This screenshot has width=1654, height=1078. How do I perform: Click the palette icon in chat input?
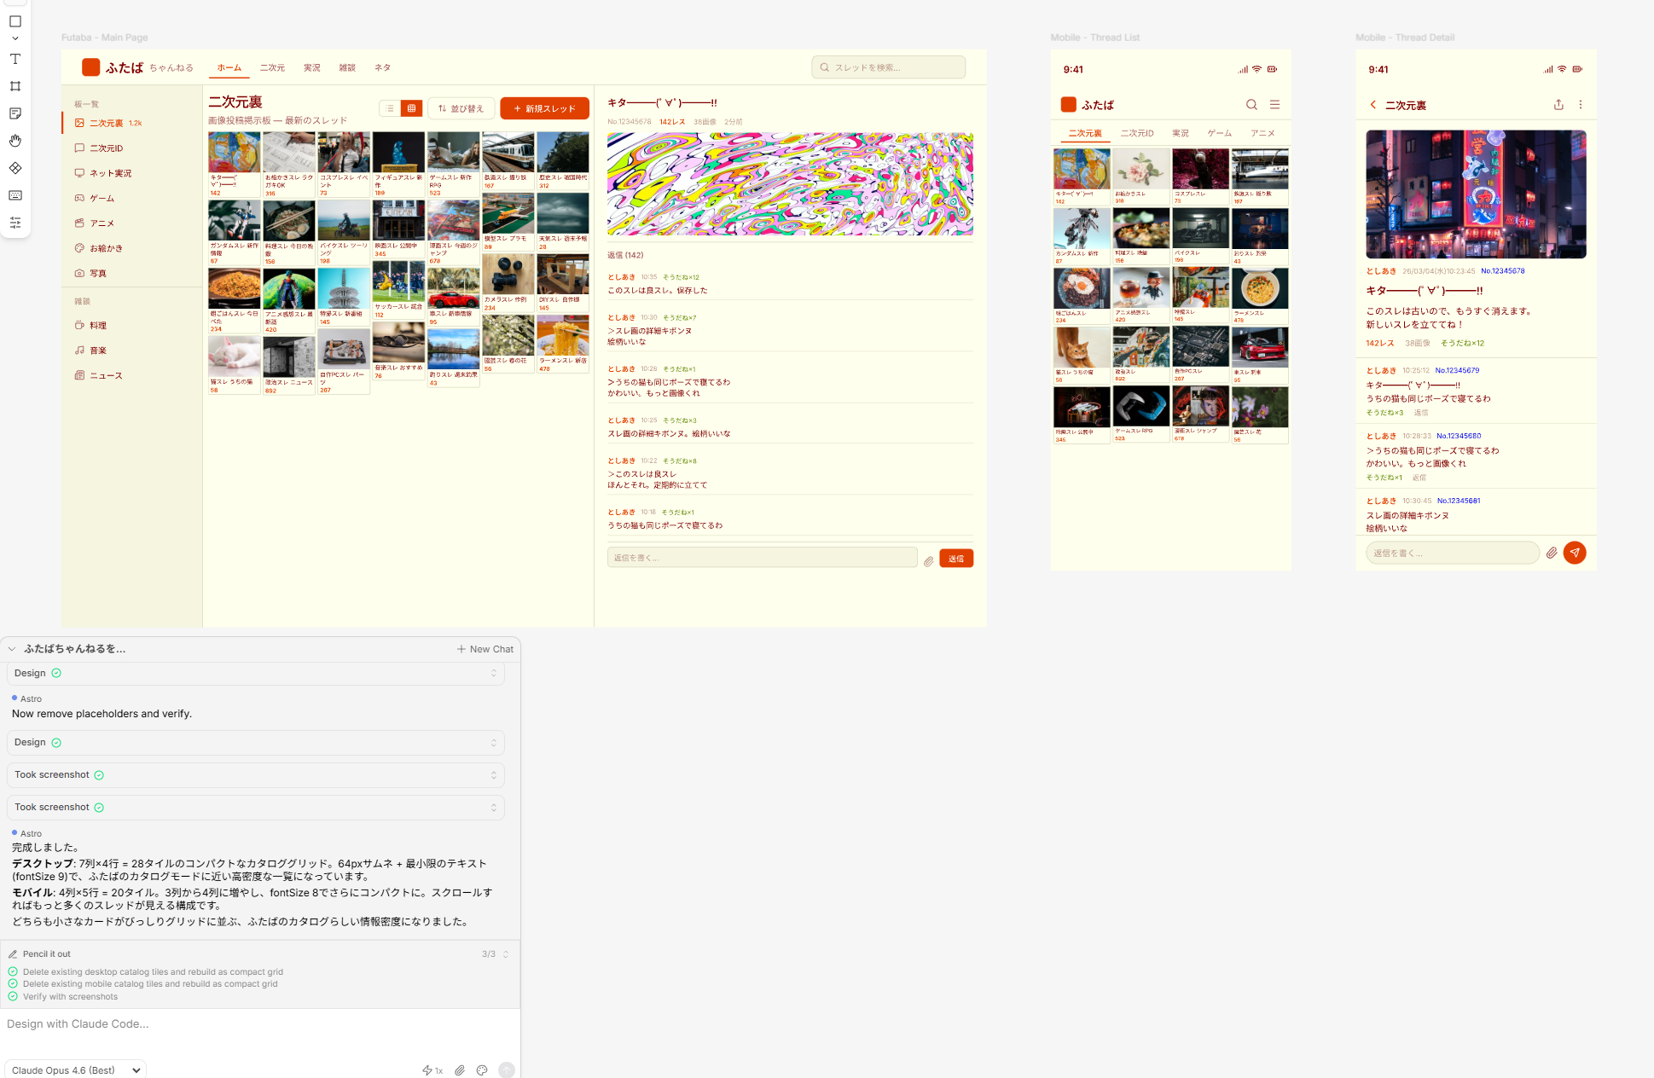482,1070
